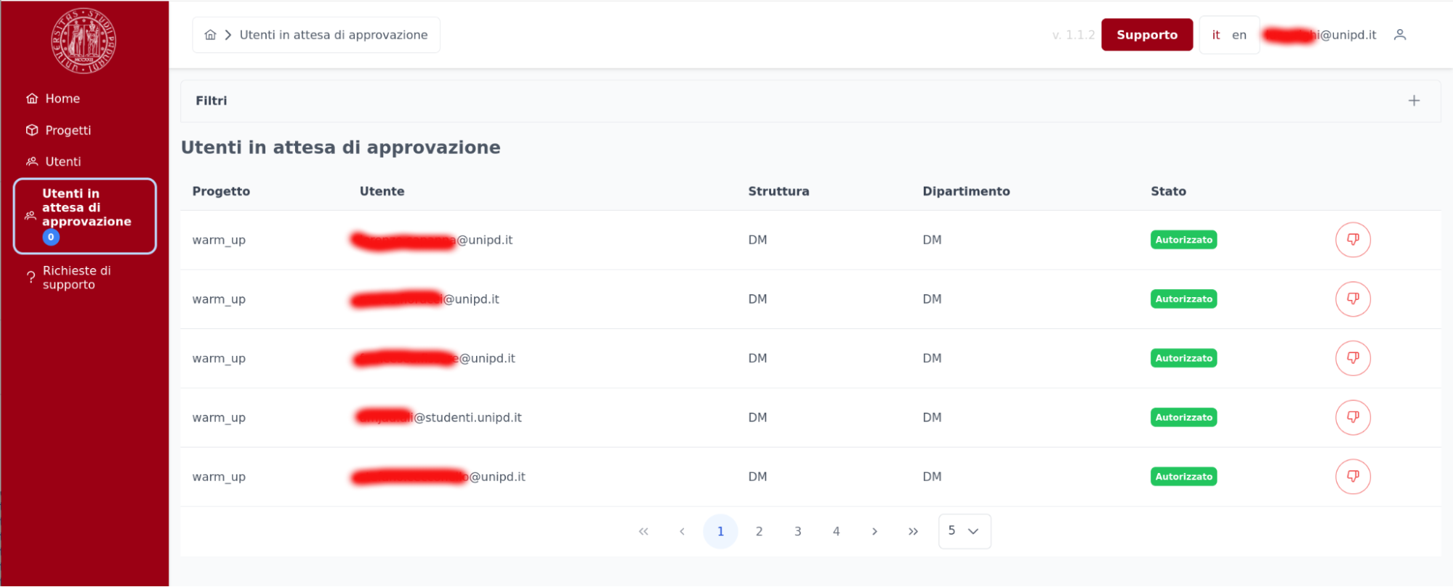
Task: Click the red Supporto button
Action: coord(1146,35)
